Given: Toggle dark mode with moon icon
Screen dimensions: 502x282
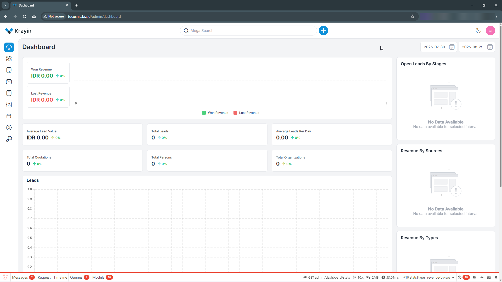Looking at the screenshot, I should point(478,31).
